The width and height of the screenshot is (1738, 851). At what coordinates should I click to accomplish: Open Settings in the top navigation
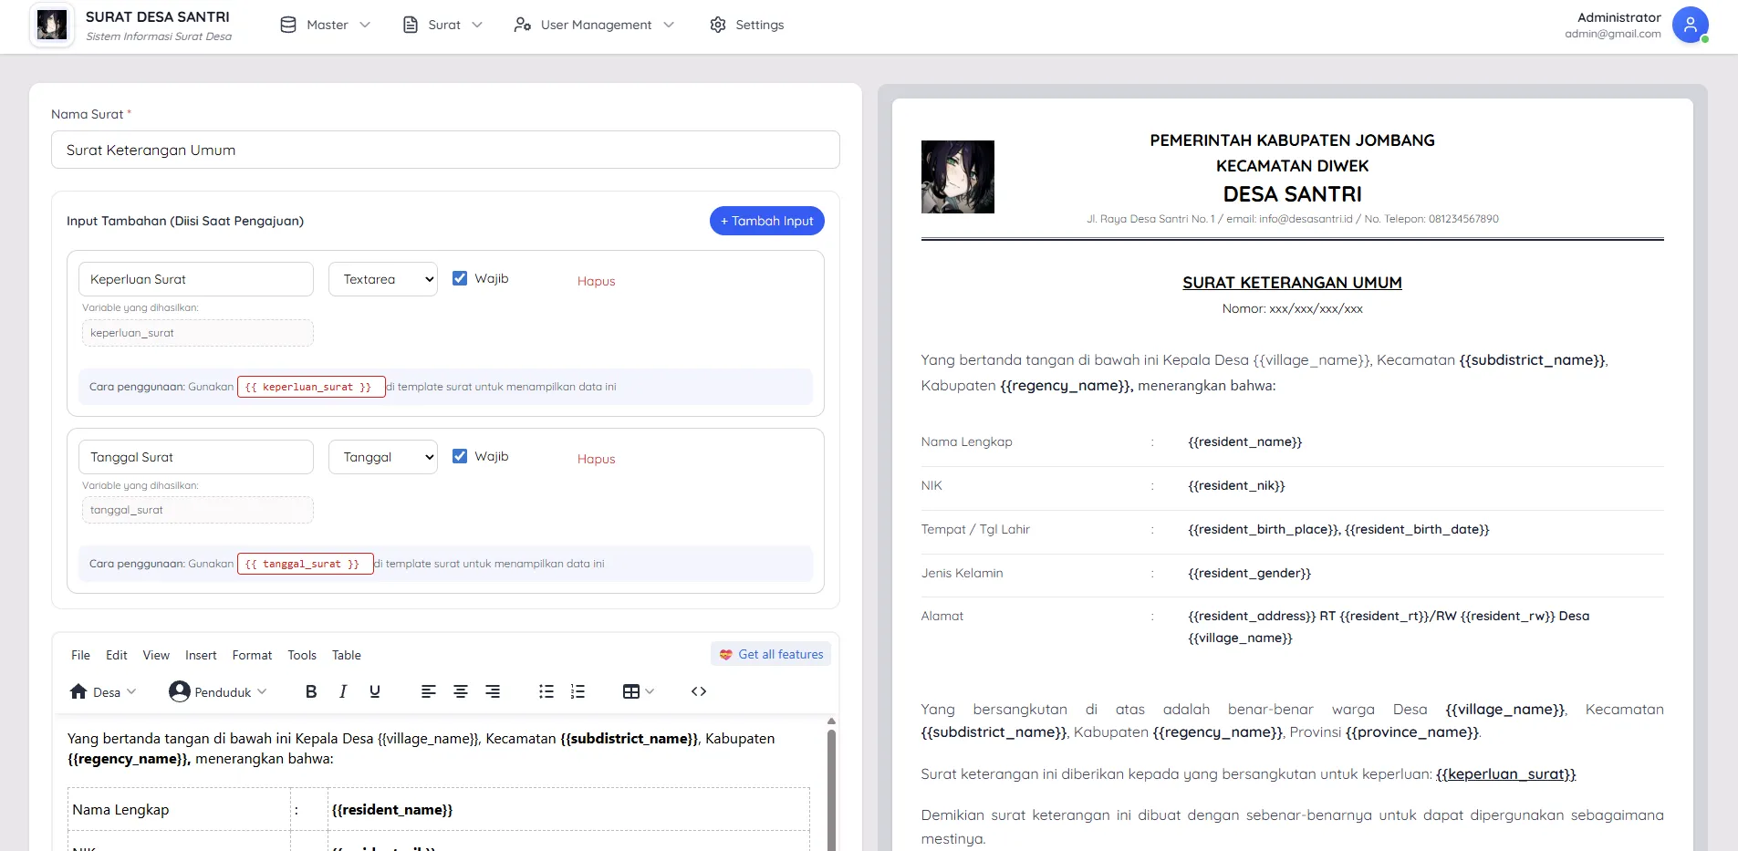(746, 25)
